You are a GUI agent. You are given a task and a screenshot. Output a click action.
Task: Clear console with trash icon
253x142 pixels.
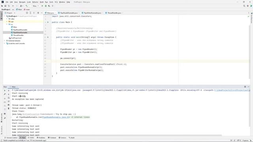[x=9, y=108]
